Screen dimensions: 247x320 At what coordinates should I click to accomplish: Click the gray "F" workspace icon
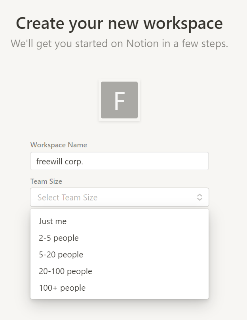coord(119,100)
